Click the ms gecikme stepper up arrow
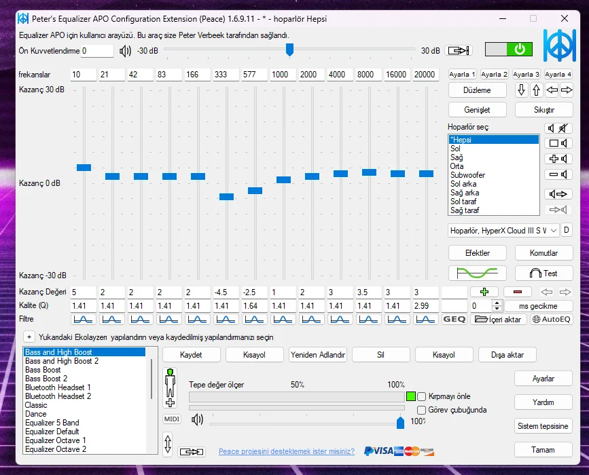The width and height of the screenshot is (589, 475). click(497, 303)
